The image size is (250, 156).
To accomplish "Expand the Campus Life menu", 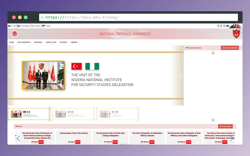I will 51,42.
